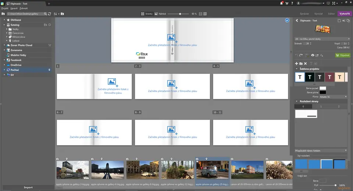Viewport: 353px width, 191px height.
Task: Click the print icon in the right panel
Action: point(313,55)
